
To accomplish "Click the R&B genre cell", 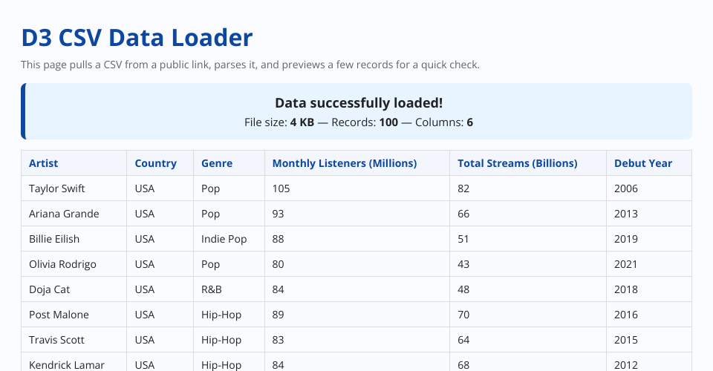I will 212,289.
